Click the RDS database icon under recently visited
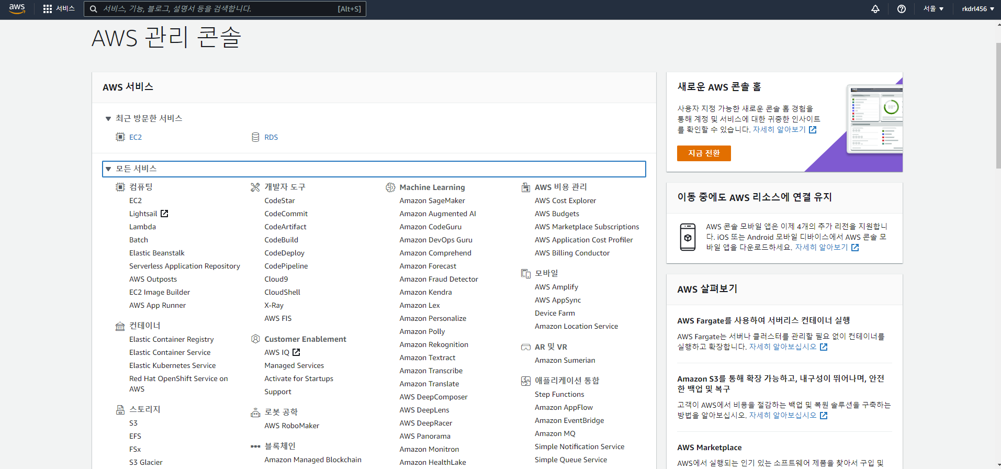 (255, 137)
